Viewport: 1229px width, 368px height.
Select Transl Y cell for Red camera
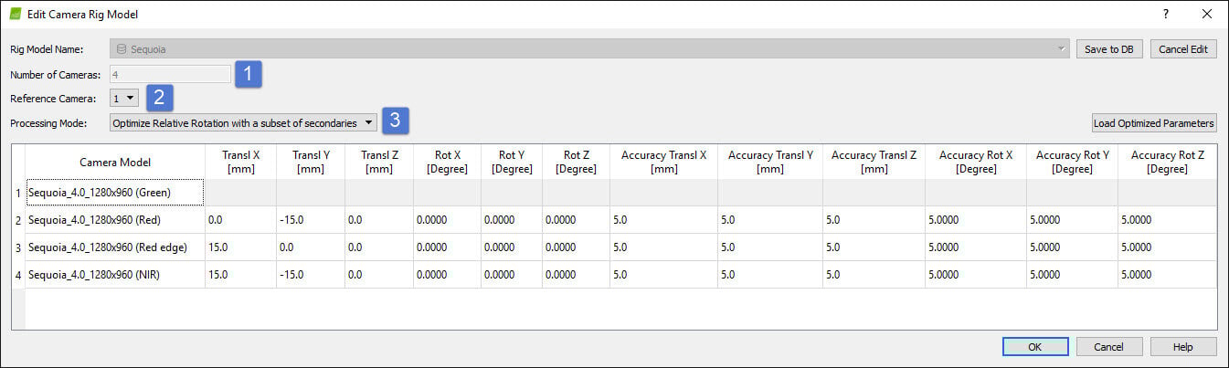310,220
